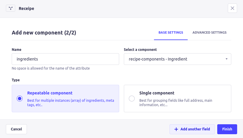Click the Cancel button
This screenshot has width=243, height=138.
tap(16, 129)
